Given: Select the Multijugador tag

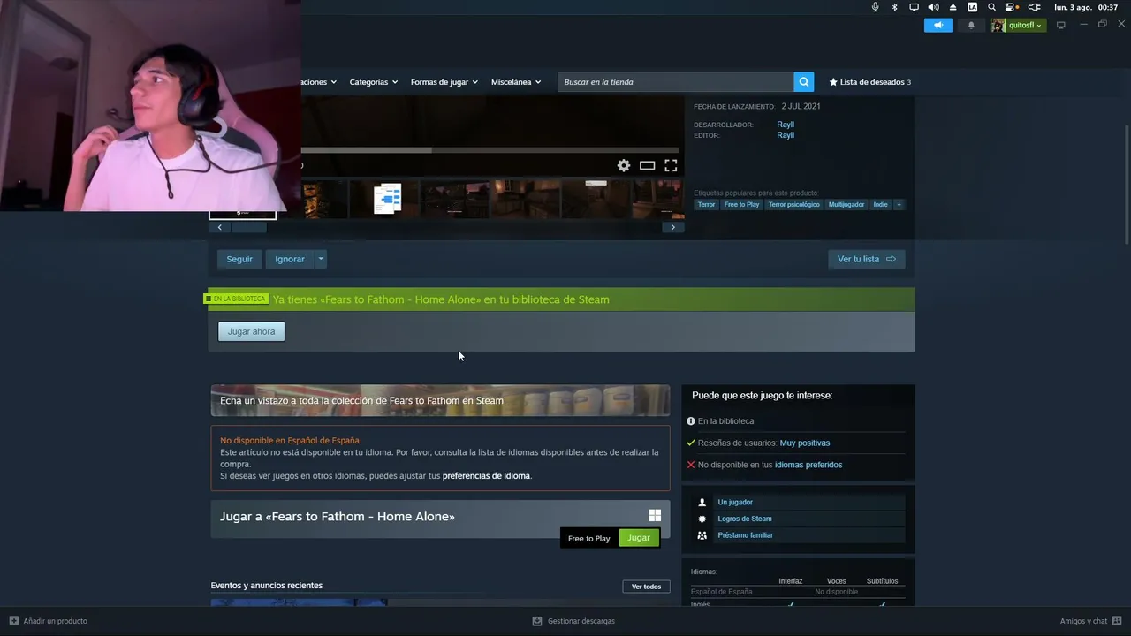Looking at the screenshot, I should pyautogui.click(x=846, y=205).
